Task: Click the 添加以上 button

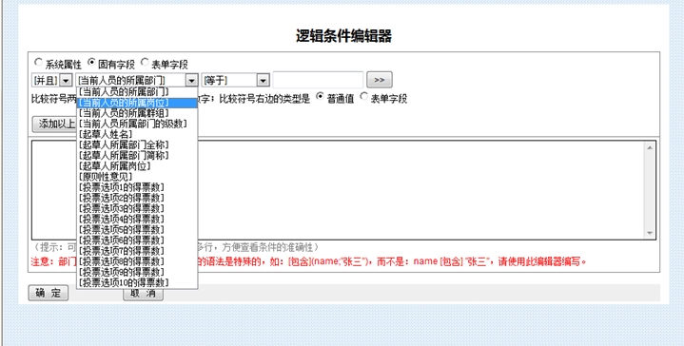Action: [54, 124]
